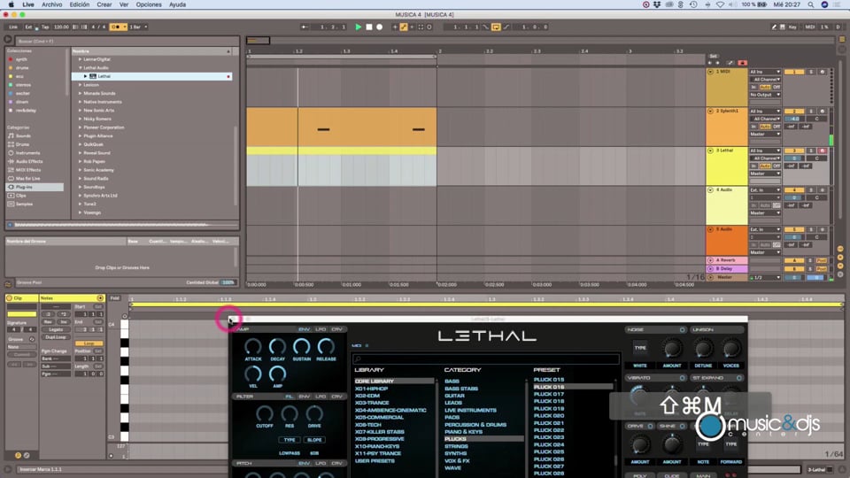This screenshot has height=478, width=850.
Task: Click the tempo field showing 120.00
Action: 61,27
